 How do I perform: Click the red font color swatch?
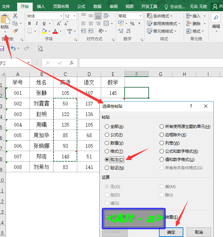click(55, 31)
